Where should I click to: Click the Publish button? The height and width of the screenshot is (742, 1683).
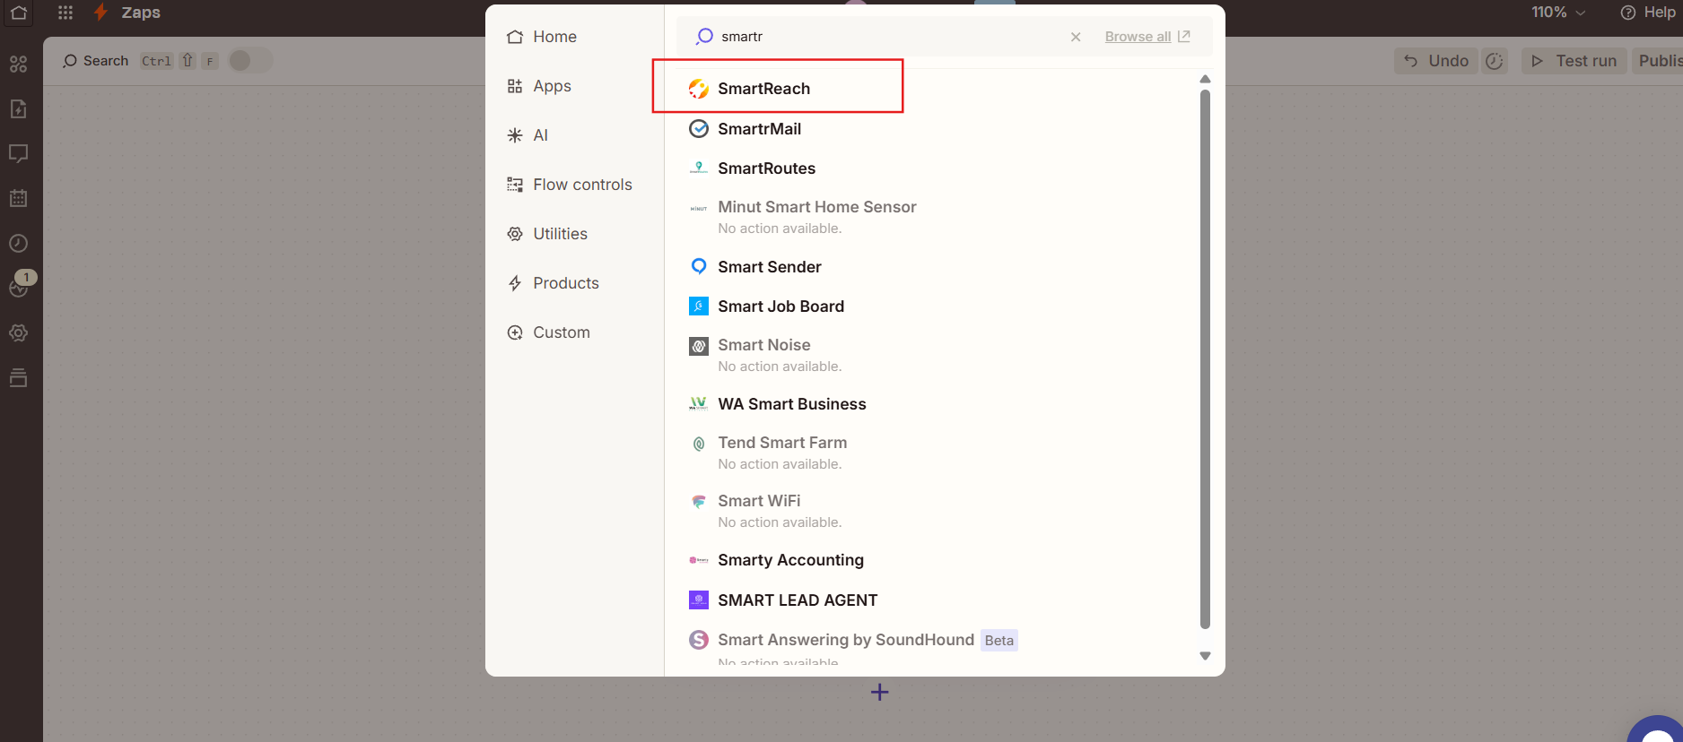(1657, 61)
